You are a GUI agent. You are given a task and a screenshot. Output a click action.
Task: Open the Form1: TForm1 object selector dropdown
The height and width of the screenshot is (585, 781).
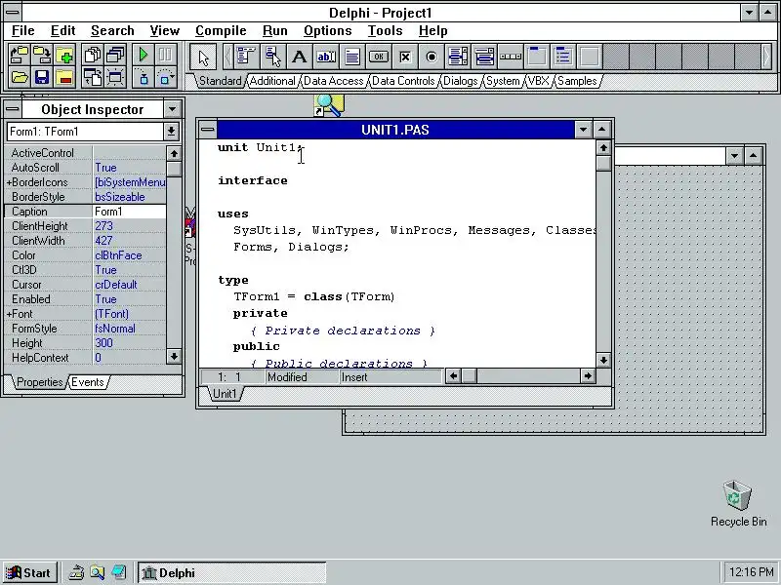[171, 132]
